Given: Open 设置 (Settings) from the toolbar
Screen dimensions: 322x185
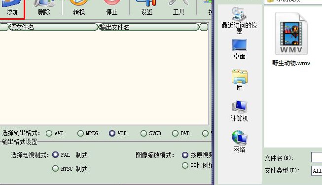Looking at the screenshot, I should (146, 8).
